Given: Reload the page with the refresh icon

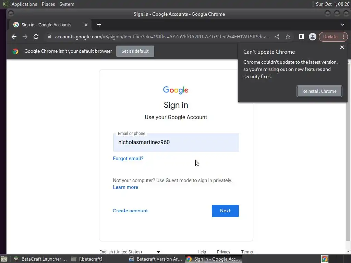Looking at the screenshot, I should (36, 37).
